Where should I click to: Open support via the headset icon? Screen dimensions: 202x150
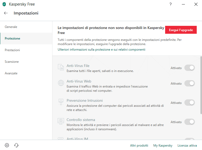tap(16, 145)
